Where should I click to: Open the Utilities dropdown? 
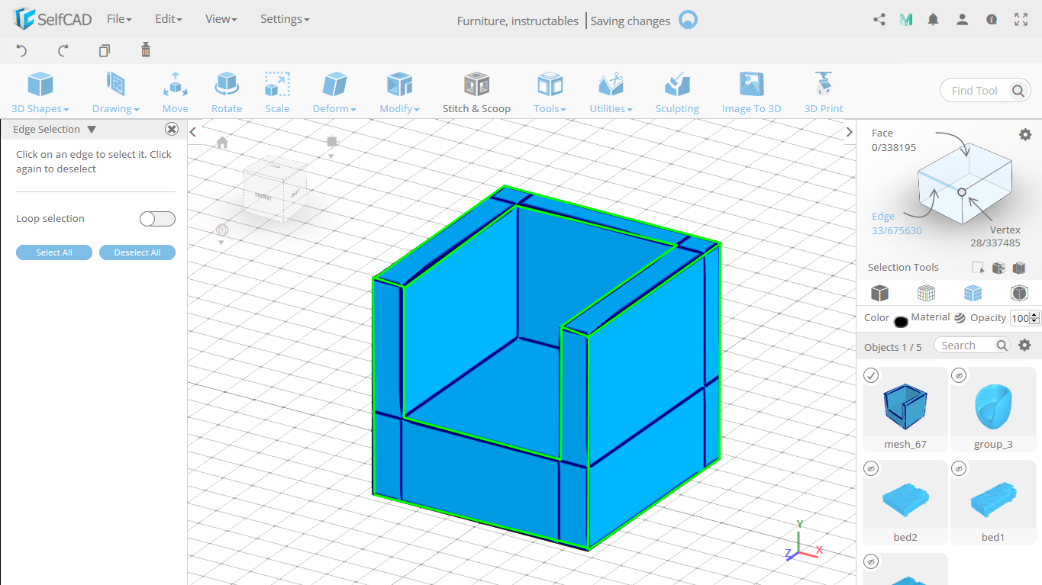pos(611,92)
